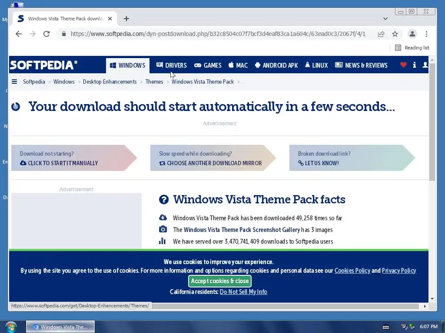Click the cloud download icon in facts list
The image size is (445, 333).
pyautogui.click(x=163, y=218)
